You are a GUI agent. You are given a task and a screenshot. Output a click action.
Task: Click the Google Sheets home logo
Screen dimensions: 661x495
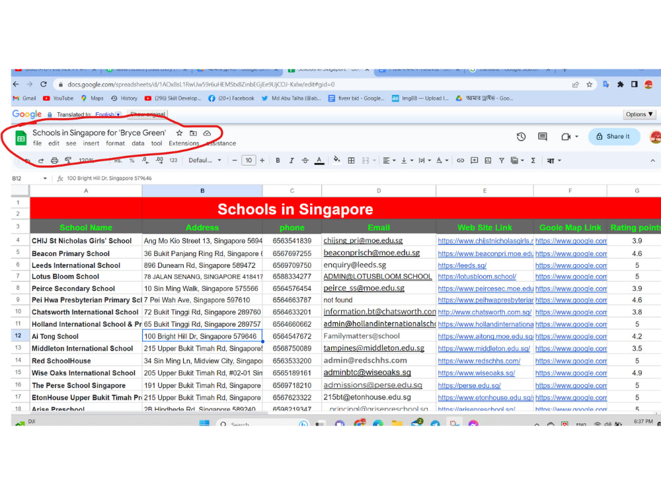(x=21, y=138)
